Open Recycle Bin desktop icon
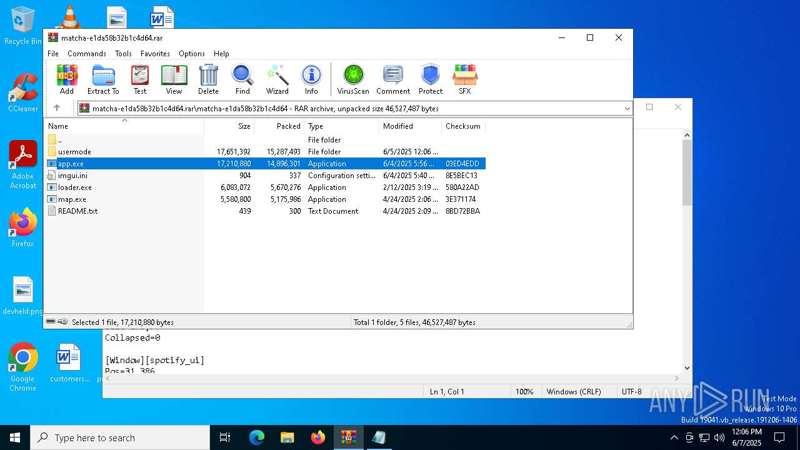This screenshot has width=800, height=450. click(23, 26)
